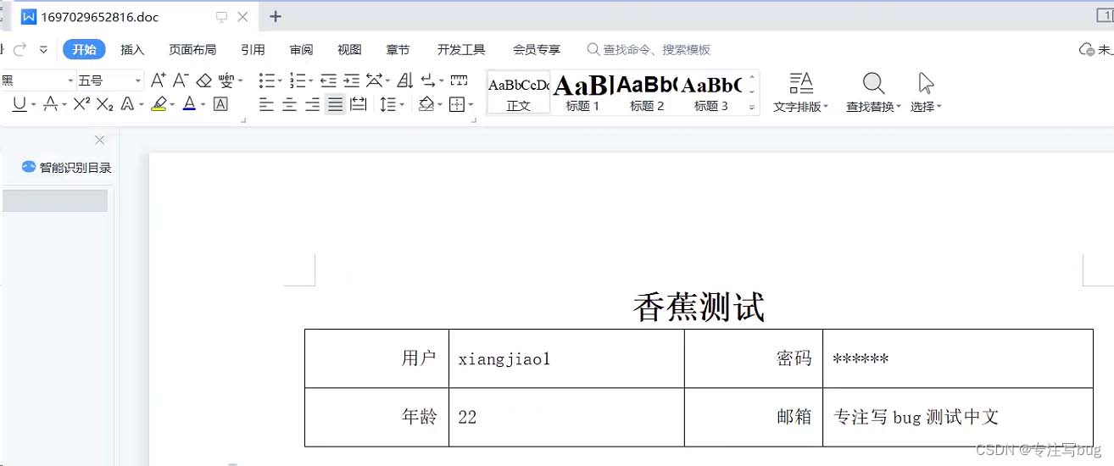Viewport: 1114px width, 466px height.
Task: Expand bullet list style dropdown arrow
Action: click(281, 81)
